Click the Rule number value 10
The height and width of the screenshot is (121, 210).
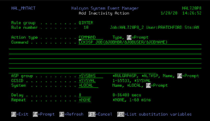[86, 28]
